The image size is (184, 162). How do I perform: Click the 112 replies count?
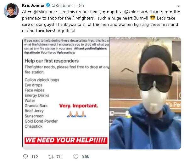[35, 157]
